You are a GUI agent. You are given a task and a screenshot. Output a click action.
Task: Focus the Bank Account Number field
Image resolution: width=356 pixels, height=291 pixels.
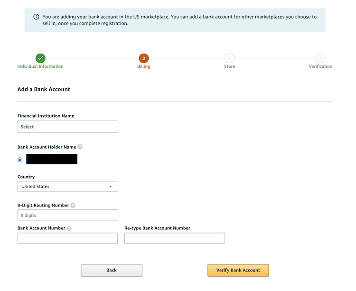pos(67,238)
